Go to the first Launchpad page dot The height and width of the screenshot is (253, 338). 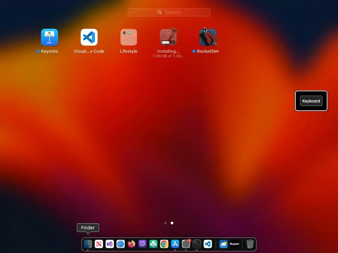pyautogui.click(x=165, y=223)
